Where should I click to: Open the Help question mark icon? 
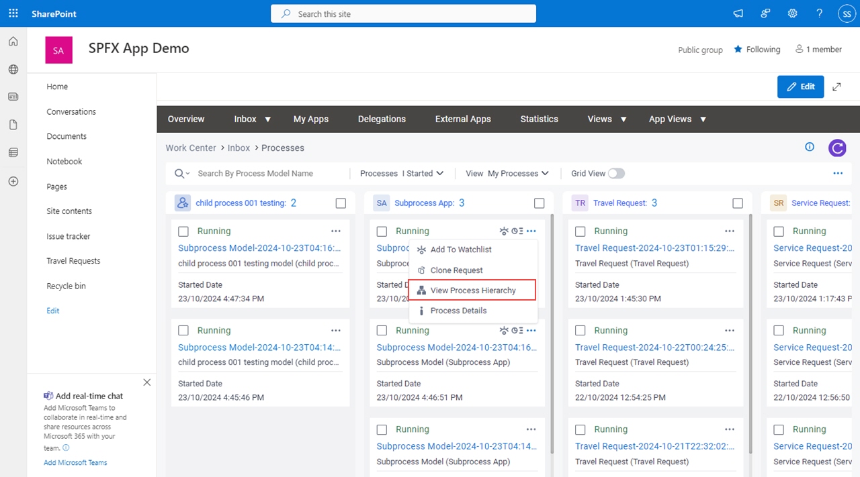(819, 13)
